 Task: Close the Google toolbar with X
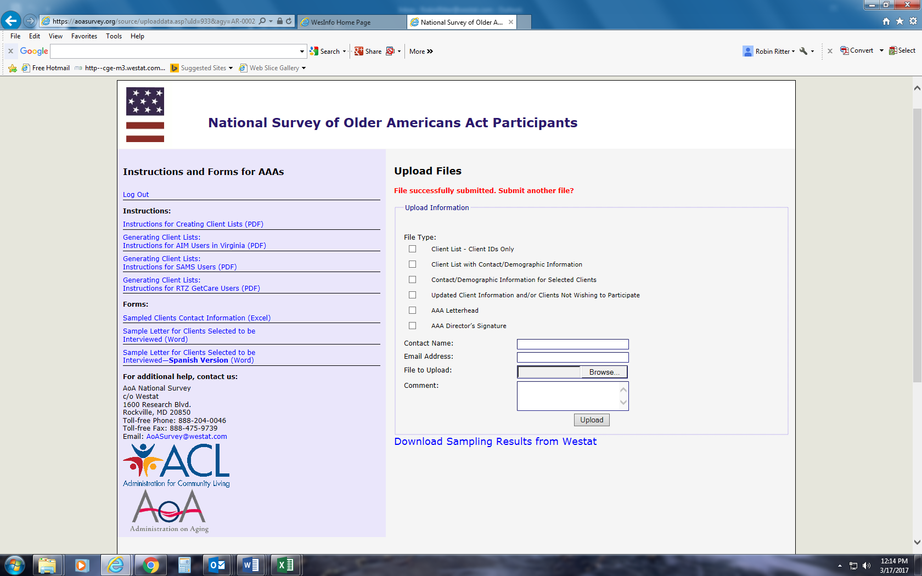tap(10, 51)
